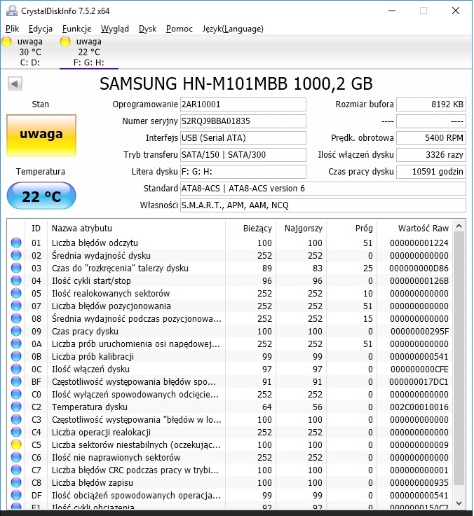Open the Plik menu
Image resolution: width=474 pixels, height=516 pixels.
[13, 29]
